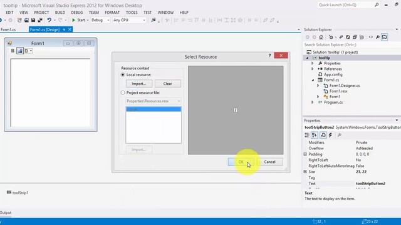Screen dimensions: 401x225
Task: Click the Modifiers property value Private
Action: coord(362,142)
